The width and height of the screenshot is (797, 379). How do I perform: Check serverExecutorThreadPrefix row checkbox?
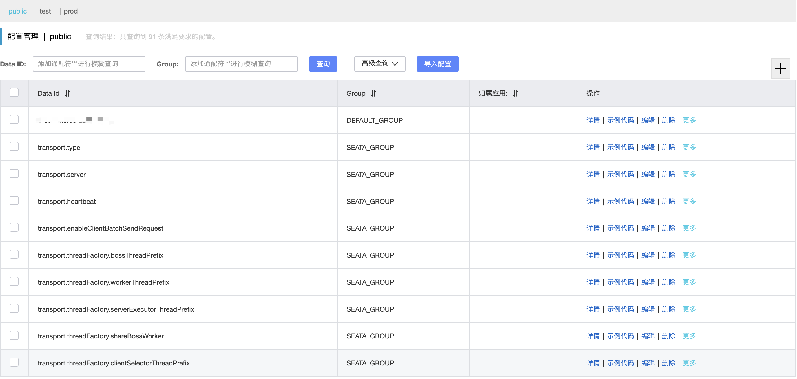14,309
